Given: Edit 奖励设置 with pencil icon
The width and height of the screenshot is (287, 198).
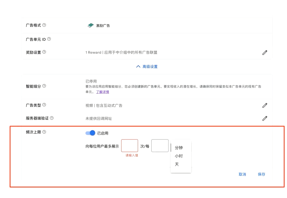Looking at the screenshot, I should [265, 53].
